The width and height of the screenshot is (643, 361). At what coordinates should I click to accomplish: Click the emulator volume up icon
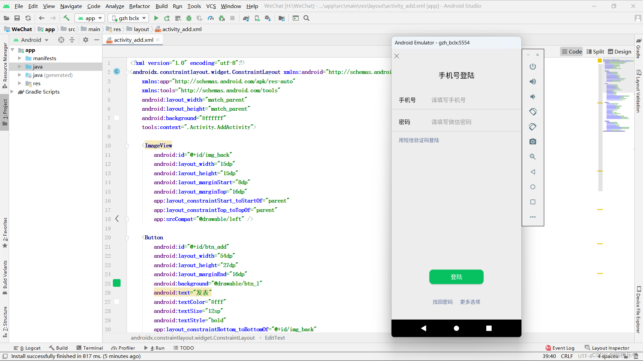(533, 82)
